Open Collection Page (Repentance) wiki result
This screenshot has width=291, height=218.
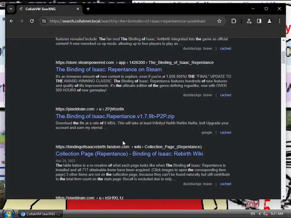pyautogui.click(x=129, y=154)
